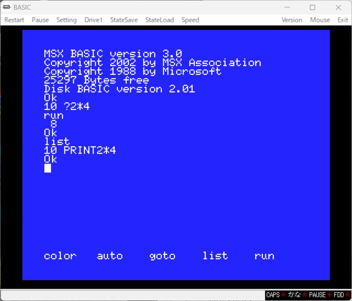Click the bottom 'list' function key label
Image resolution: width=352 pixels, height=301 pixels.
click(x=215, y=255)
